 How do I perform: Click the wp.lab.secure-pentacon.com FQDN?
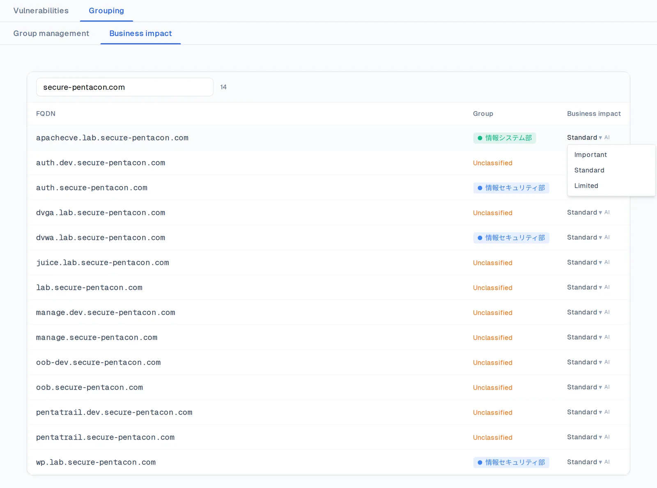[x=96, y=463]
